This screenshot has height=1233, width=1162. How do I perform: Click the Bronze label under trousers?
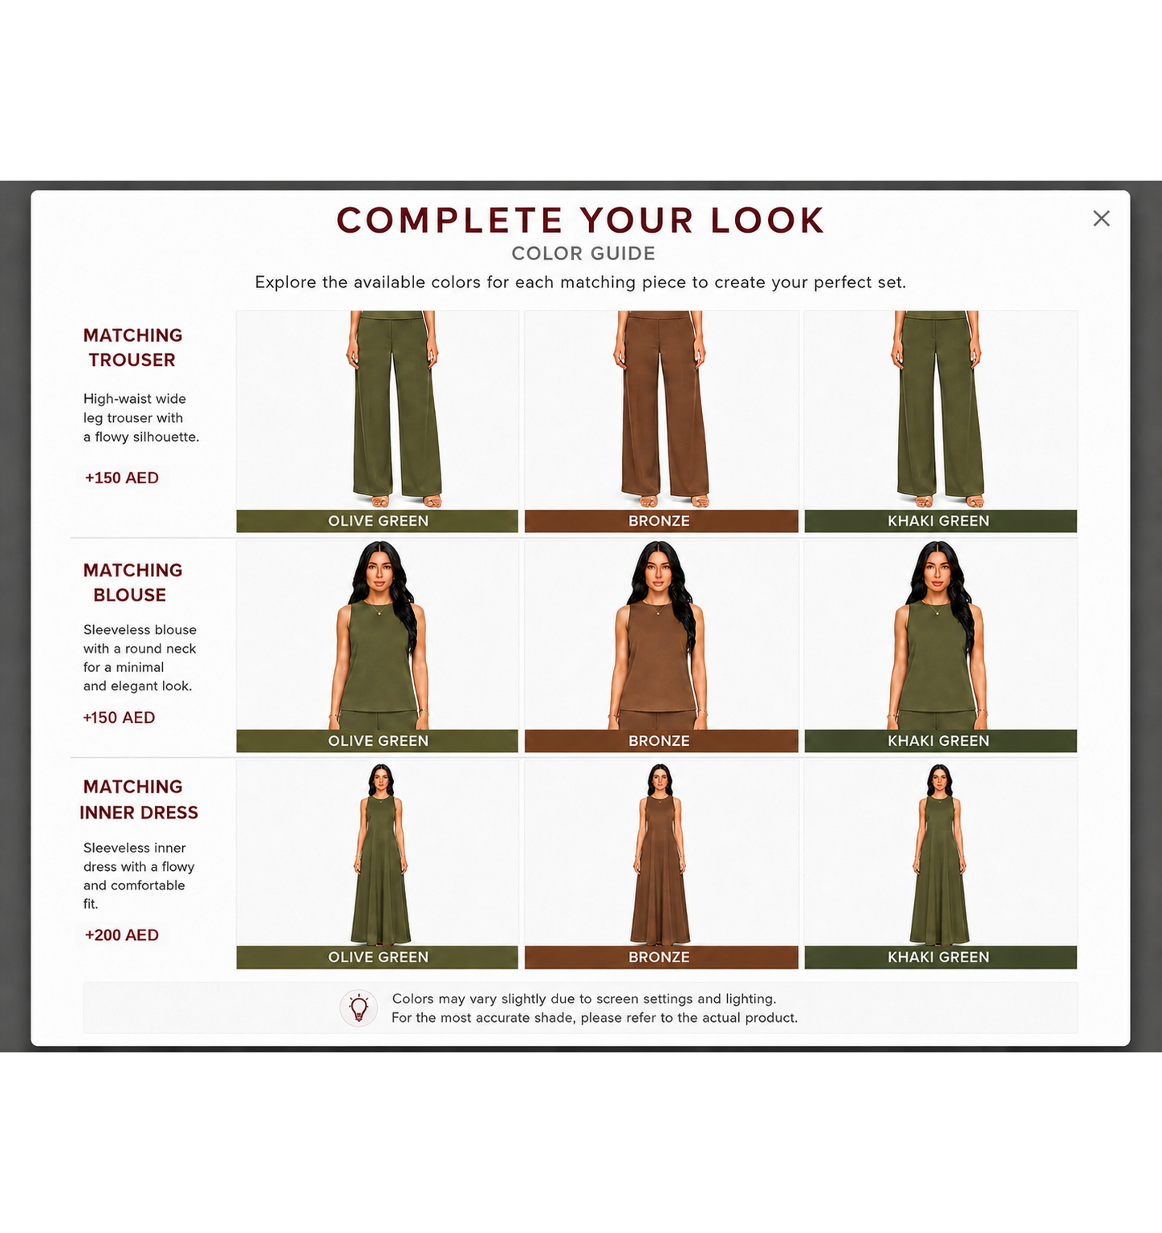coord(661,521)
